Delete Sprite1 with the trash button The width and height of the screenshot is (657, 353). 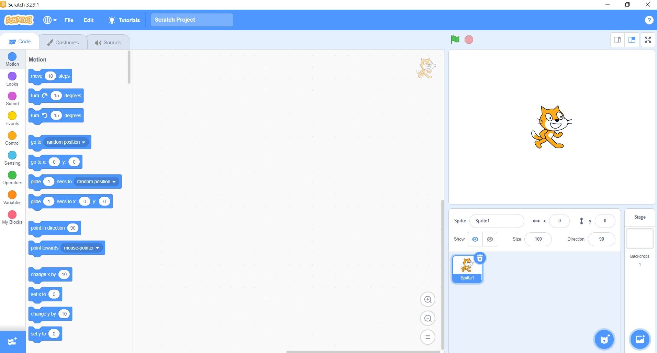(x=480, y=258)
